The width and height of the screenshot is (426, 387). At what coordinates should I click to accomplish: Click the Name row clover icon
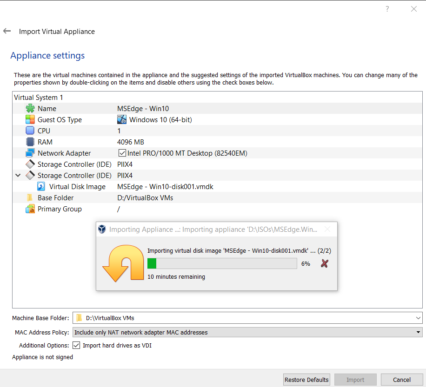tap(30, 109)
